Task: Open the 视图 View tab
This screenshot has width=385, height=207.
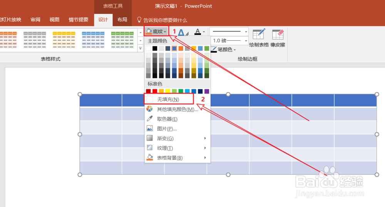Action: click(x=54, y=20)
